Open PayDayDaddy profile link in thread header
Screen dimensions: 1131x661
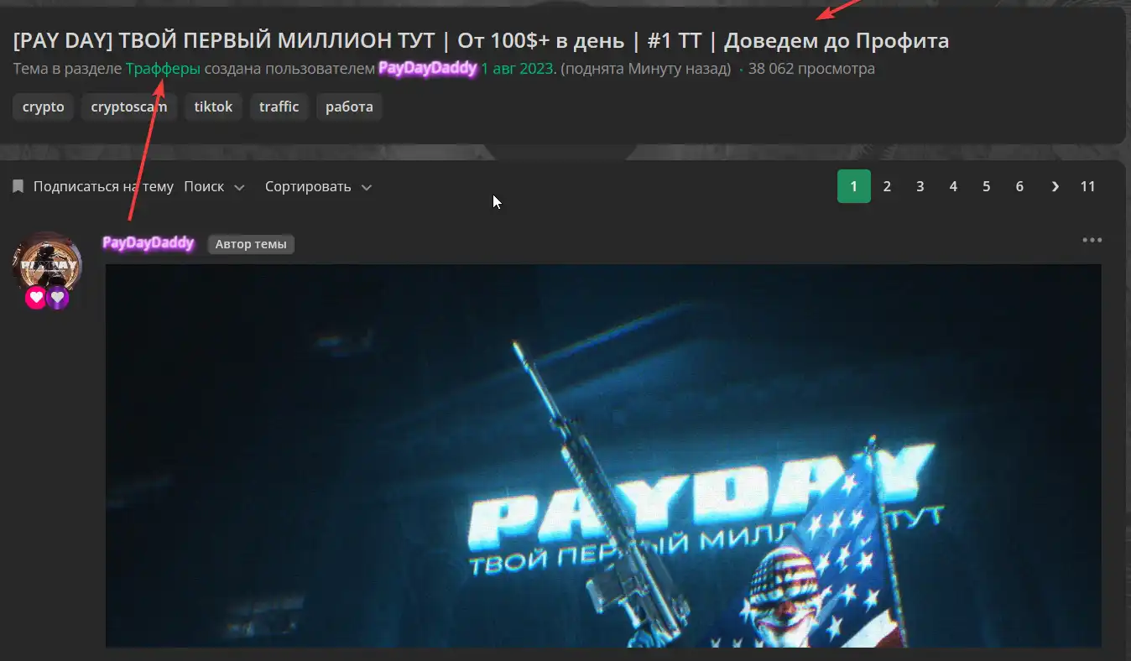[428, 69]
